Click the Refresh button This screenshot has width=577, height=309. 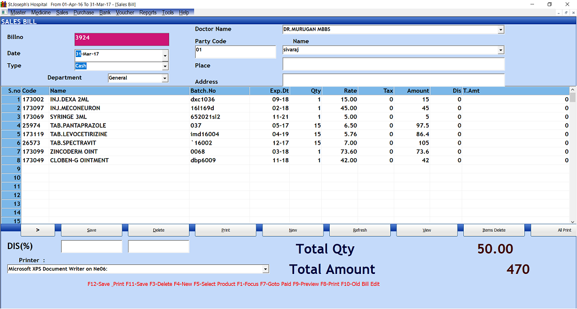360,230
